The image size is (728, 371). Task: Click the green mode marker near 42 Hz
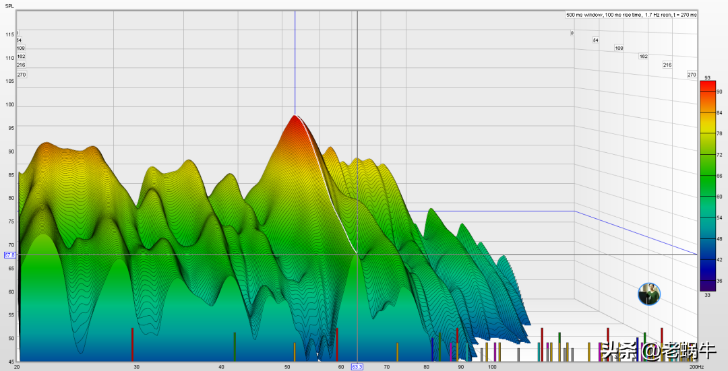(x=234, y=346)
